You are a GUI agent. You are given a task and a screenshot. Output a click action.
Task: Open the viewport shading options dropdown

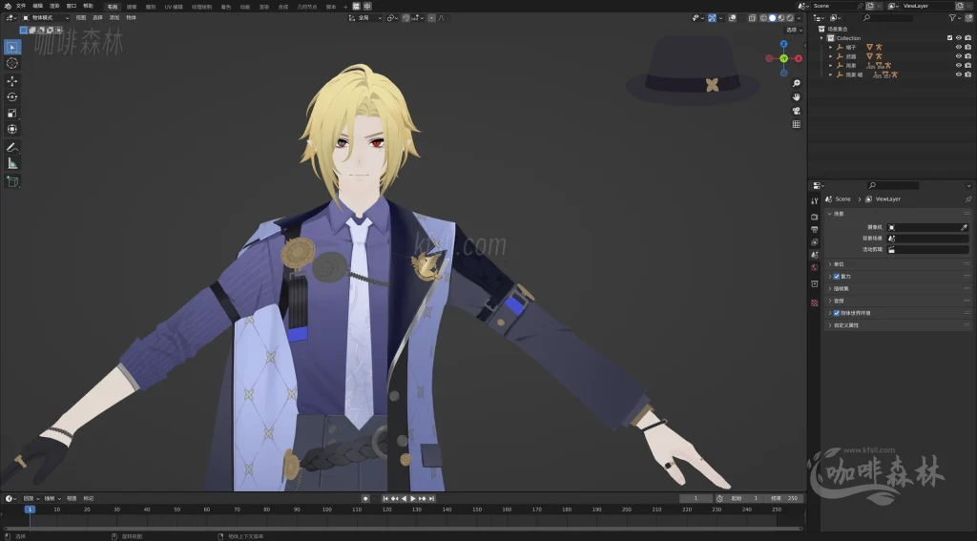tap(799, 18)
